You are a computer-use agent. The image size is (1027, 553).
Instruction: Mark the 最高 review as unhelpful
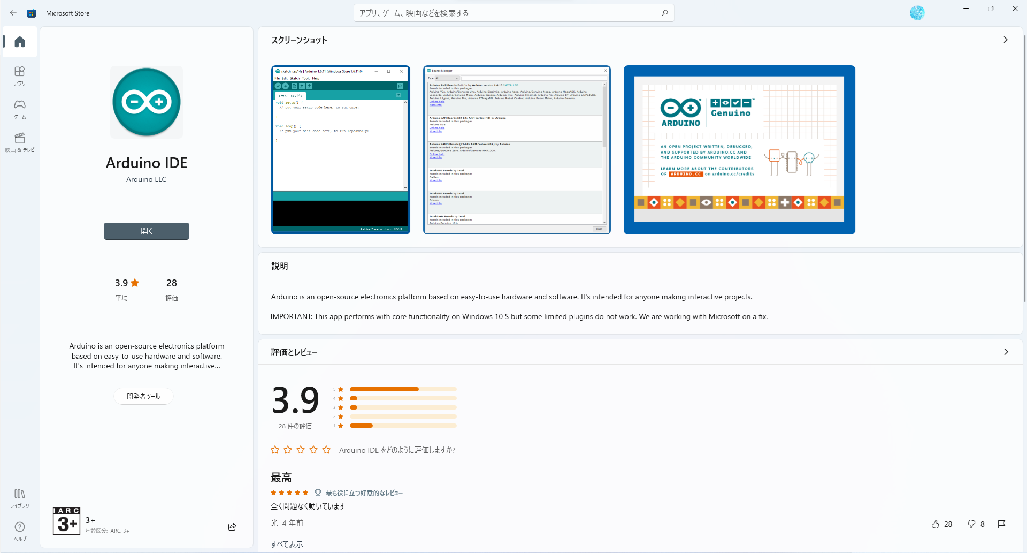976,524
